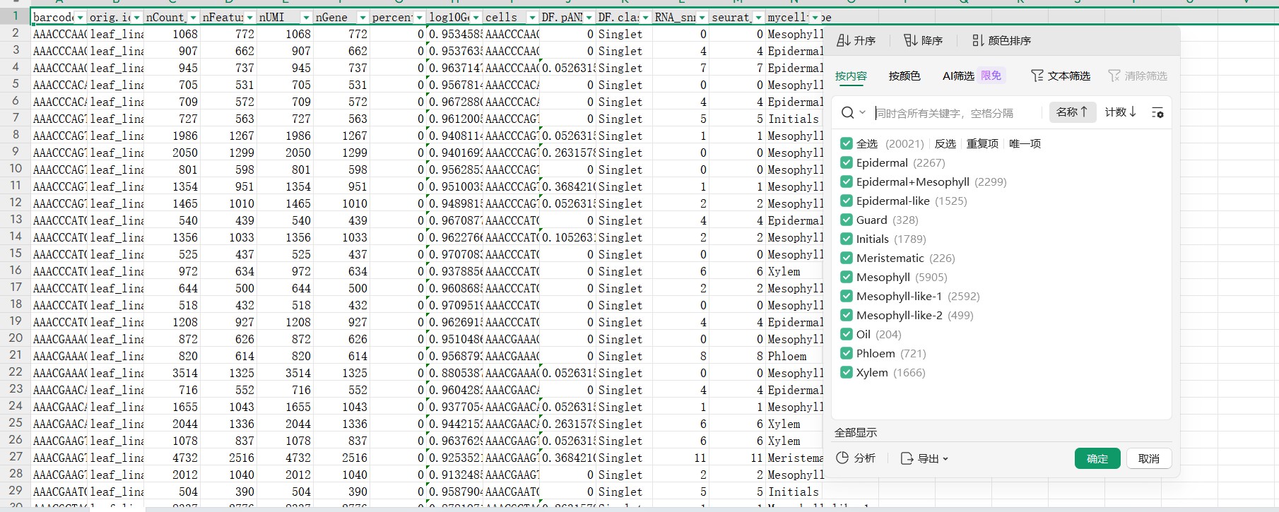Open orig.ident column filter dropdown
The width and height of the screenshot is (1279, 512).
pyautogui.click(x=136, y=17)
